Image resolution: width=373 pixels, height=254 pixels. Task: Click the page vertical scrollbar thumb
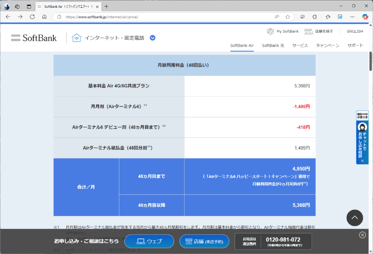371,61
